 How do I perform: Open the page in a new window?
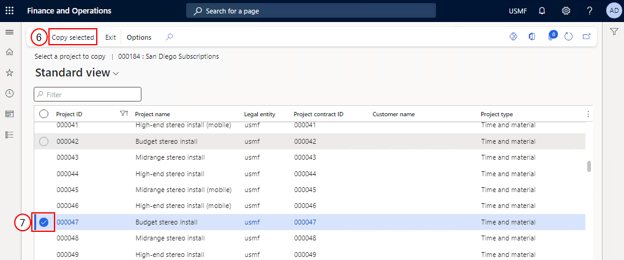tap(586, 37)
